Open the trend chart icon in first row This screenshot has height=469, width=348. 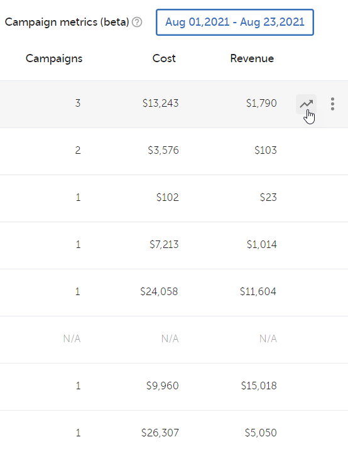click(306, 104)
